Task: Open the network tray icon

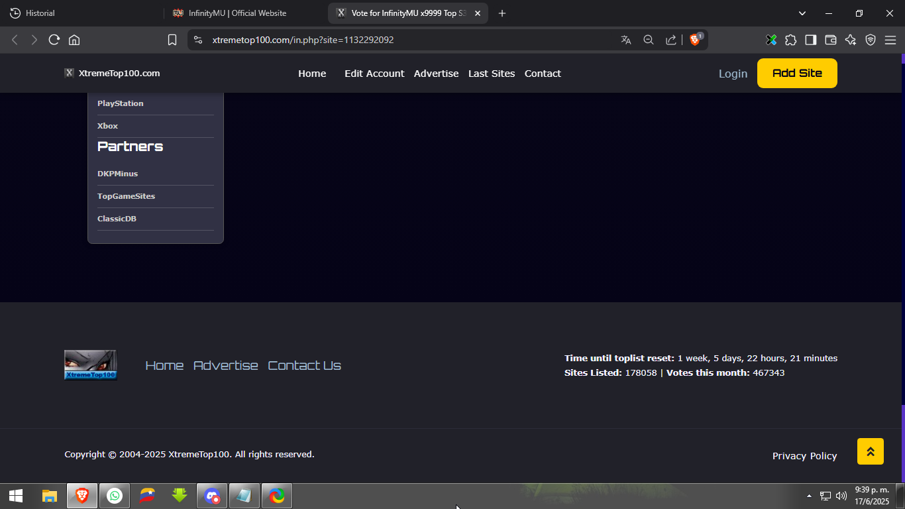Action: point(825,496)
